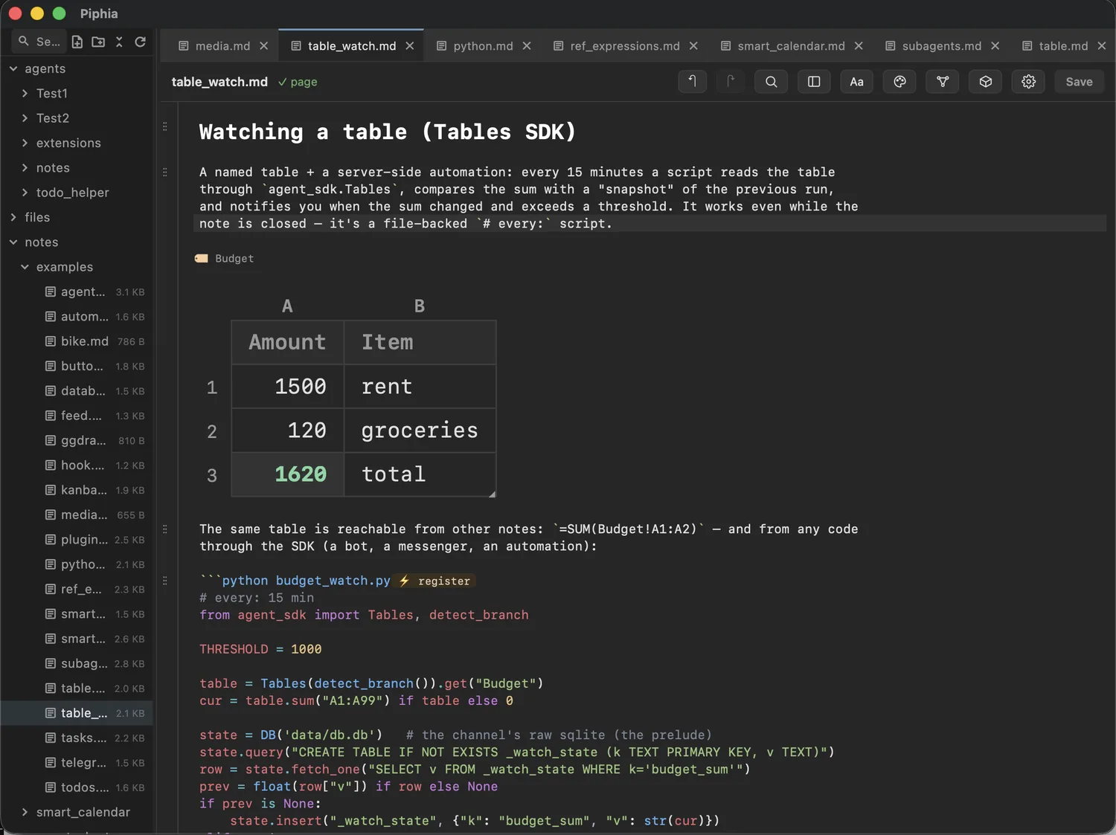Close the smart_calendar.md tab

(858, 46)
